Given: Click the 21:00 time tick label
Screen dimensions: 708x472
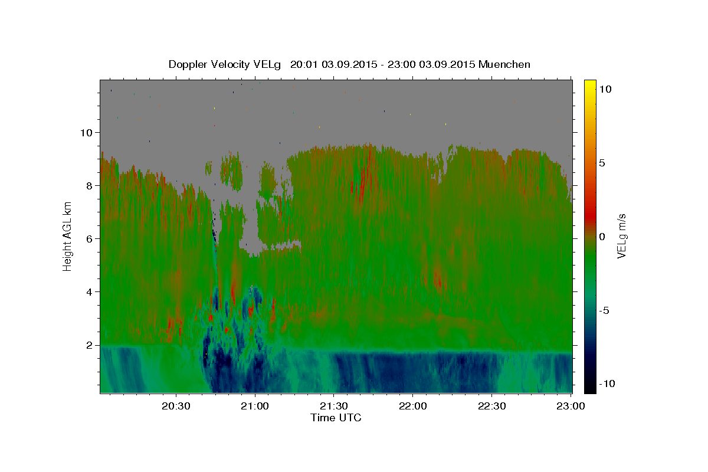Looking at the screenshot, I should pos(255,406).
